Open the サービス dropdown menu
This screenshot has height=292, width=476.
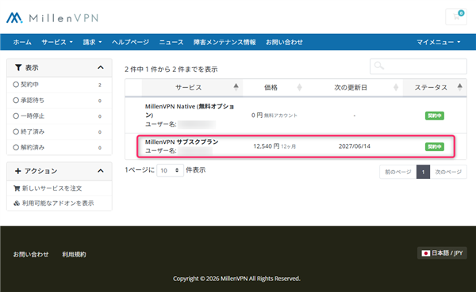[x=57, y=42]
